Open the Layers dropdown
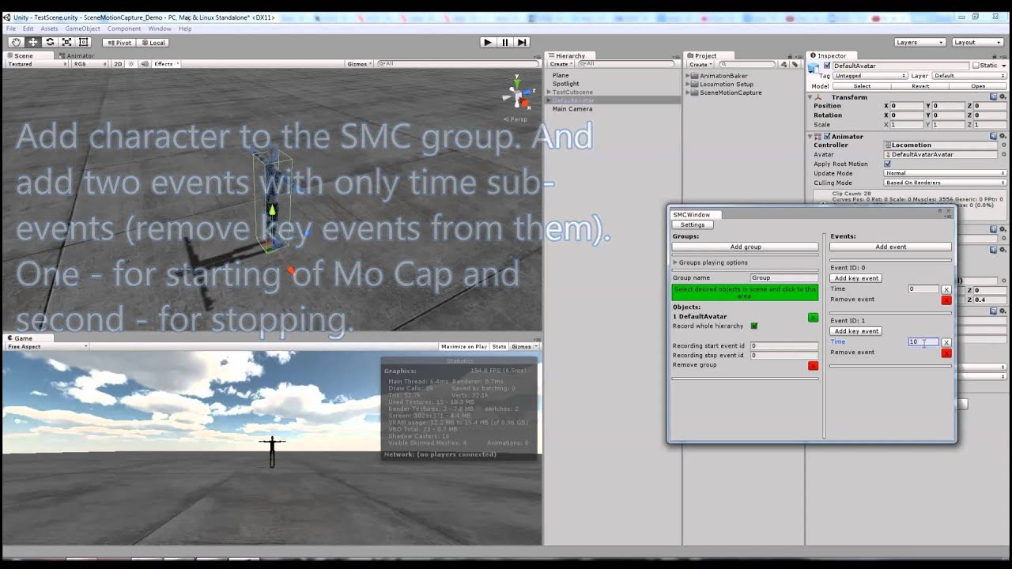Image resolution: width=1012 pixels, height=569 pixels. click(x=919, y=42)
